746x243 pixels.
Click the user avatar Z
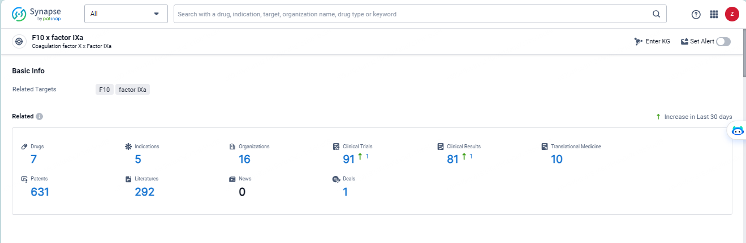[732, 15]
